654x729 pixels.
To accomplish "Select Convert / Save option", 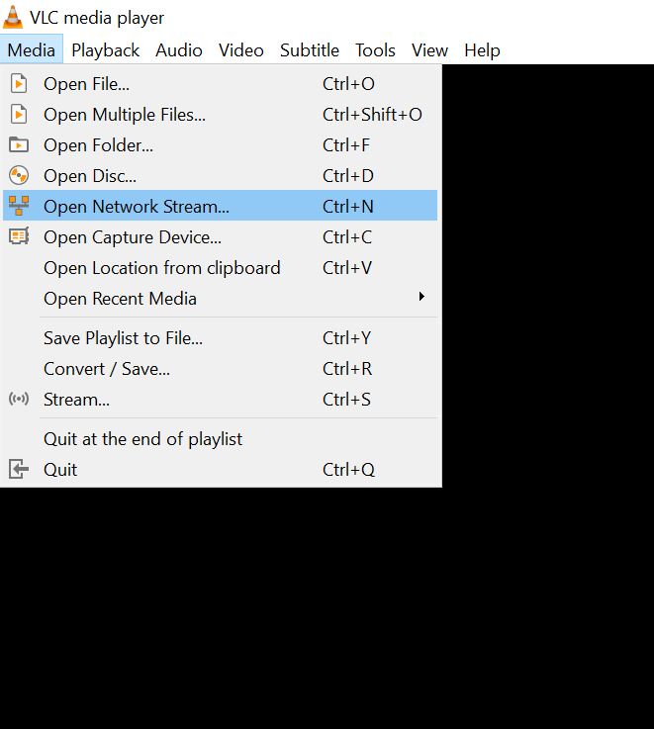I will click(x=107, y=369).
